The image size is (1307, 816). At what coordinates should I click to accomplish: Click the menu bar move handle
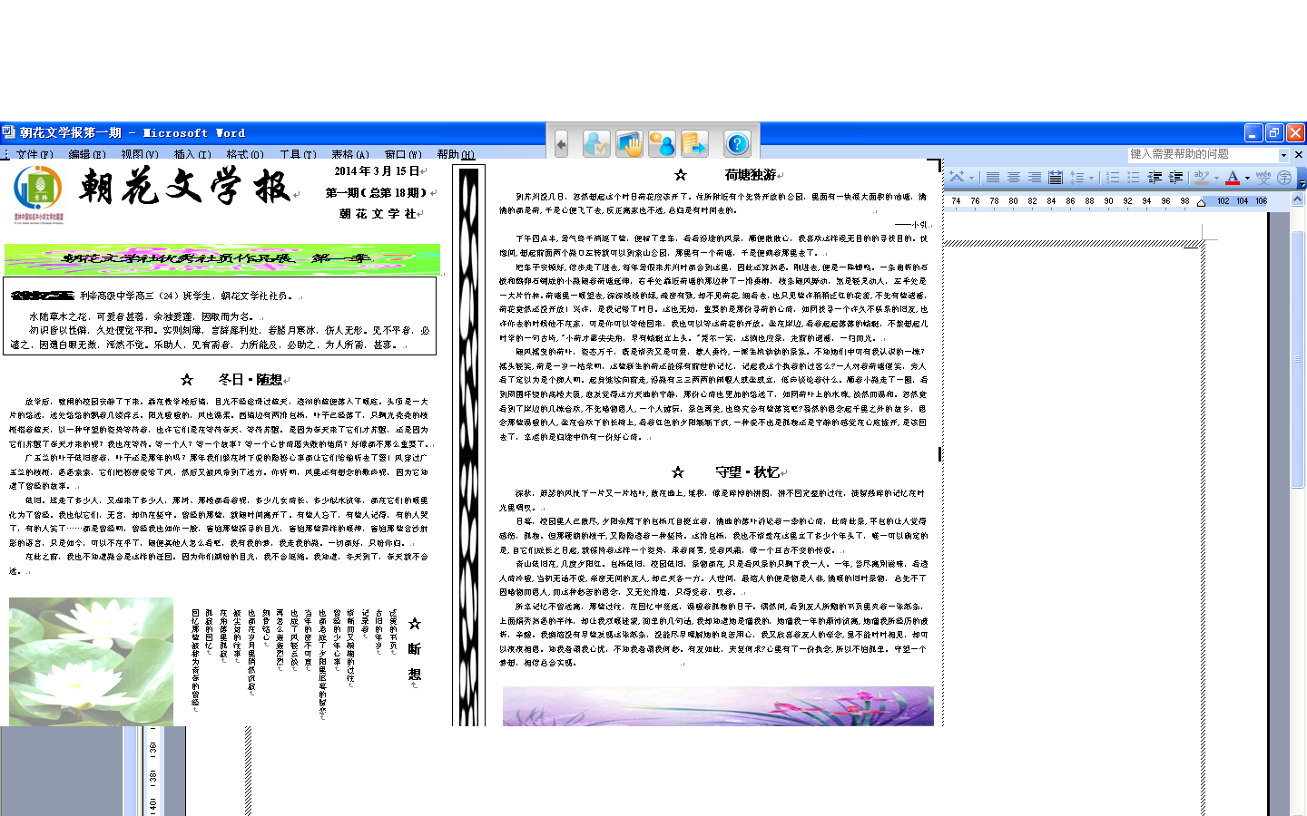pyautogui.click(x=6, y=154)
